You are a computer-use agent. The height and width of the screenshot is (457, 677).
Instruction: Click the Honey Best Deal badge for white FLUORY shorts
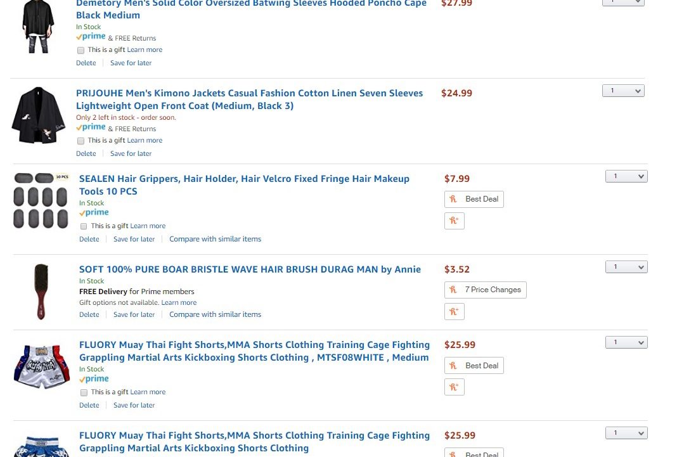[474, 366]
